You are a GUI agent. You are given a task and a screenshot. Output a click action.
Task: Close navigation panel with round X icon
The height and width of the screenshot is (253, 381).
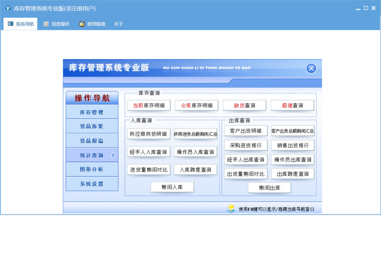(x=311, y=68)
